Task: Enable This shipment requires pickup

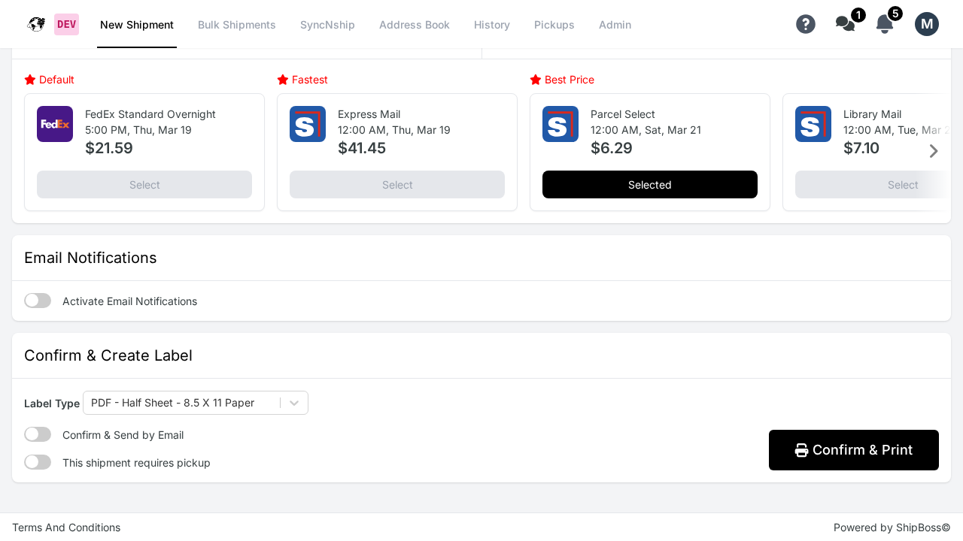Action: coord(37,461)
